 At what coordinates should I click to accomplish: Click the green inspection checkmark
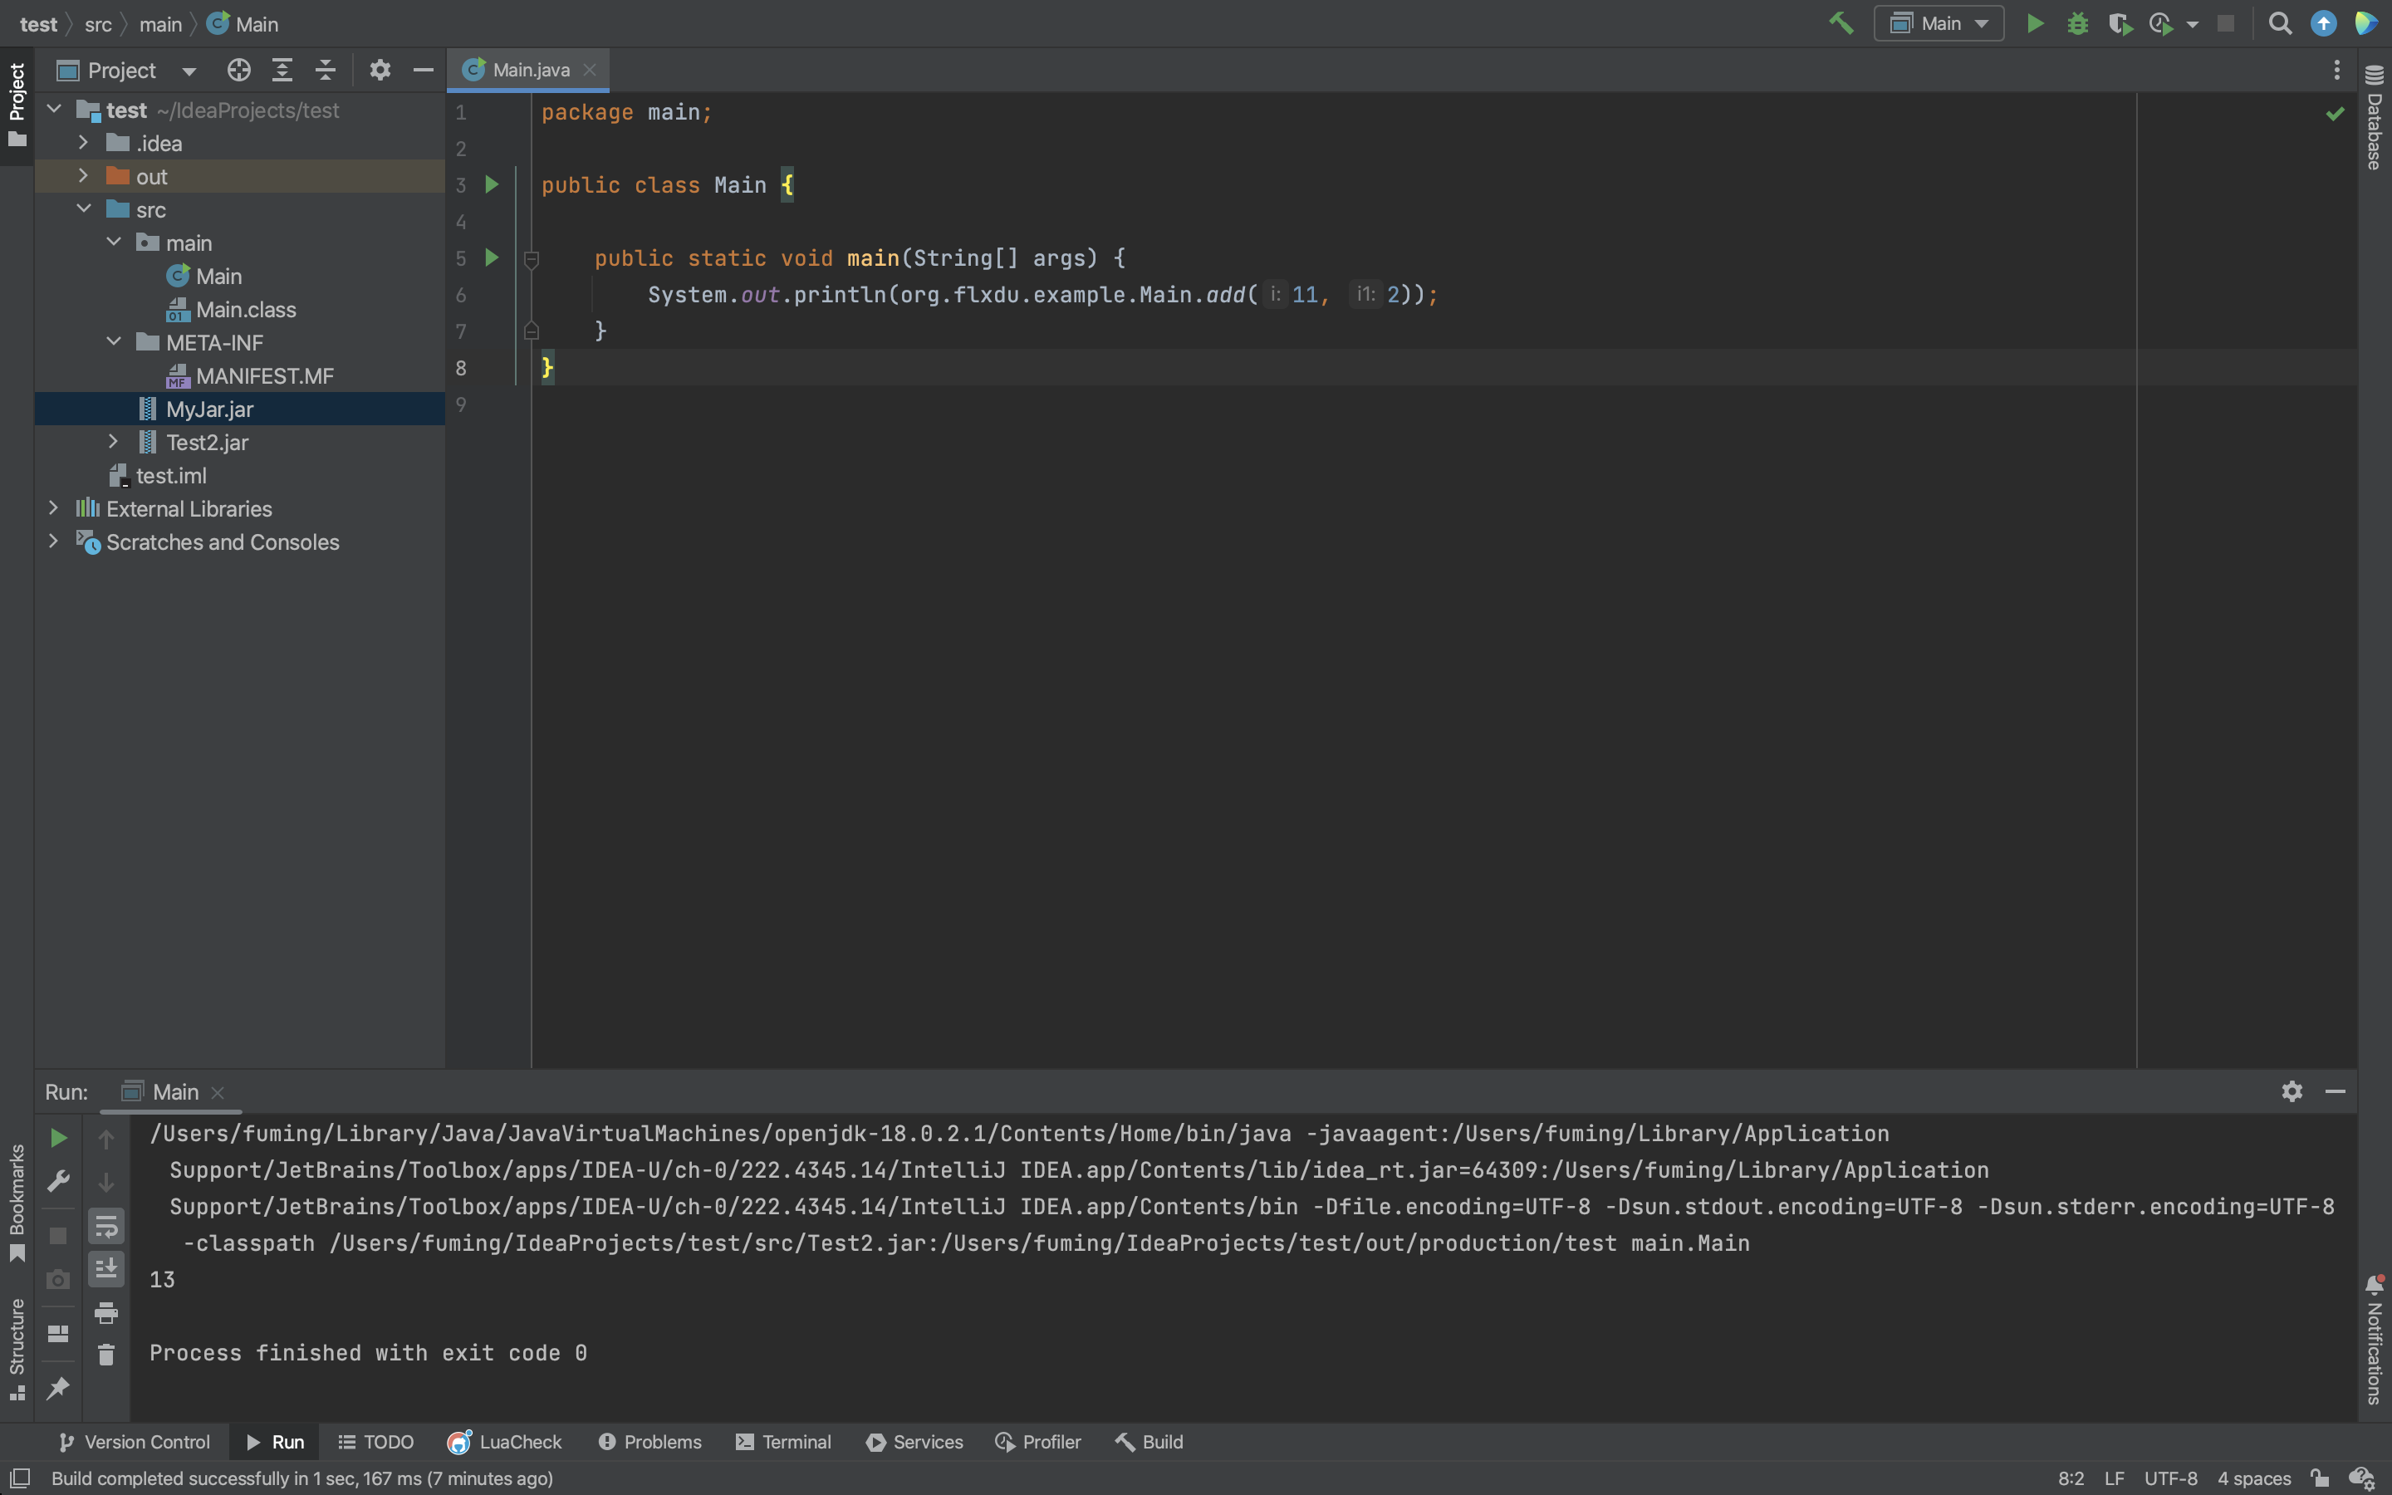click(x=2335, y=114)
